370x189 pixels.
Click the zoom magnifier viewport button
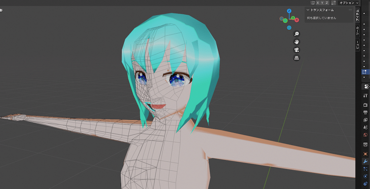pyautogui.click(x=297, y=34)
